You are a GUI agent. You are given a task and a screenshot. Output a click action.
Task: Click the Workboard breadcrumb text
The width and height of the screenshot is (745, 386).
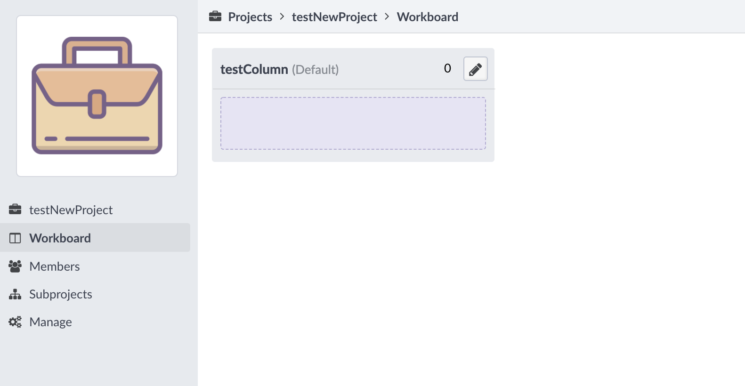427,17
